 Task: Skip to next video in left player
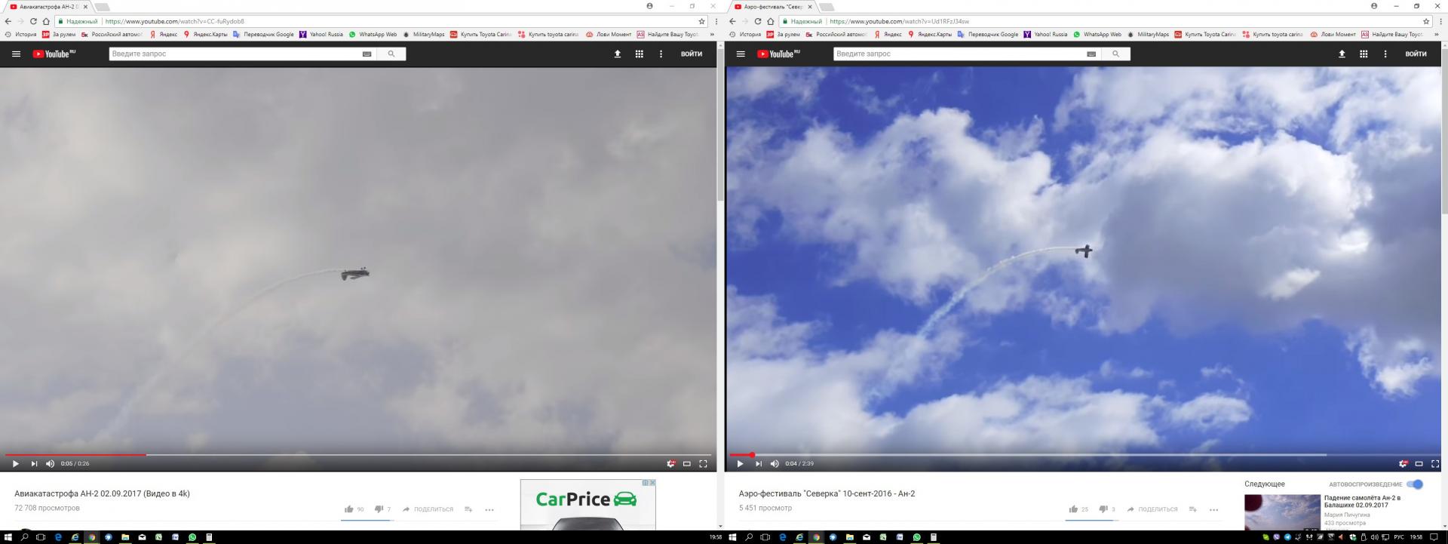point(34,464)
